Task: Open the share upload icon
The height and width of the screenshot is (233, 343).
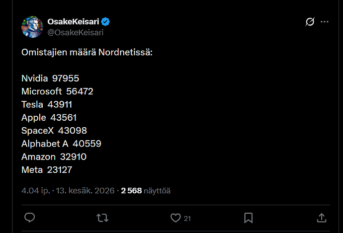Action: (x=322, y=218)
